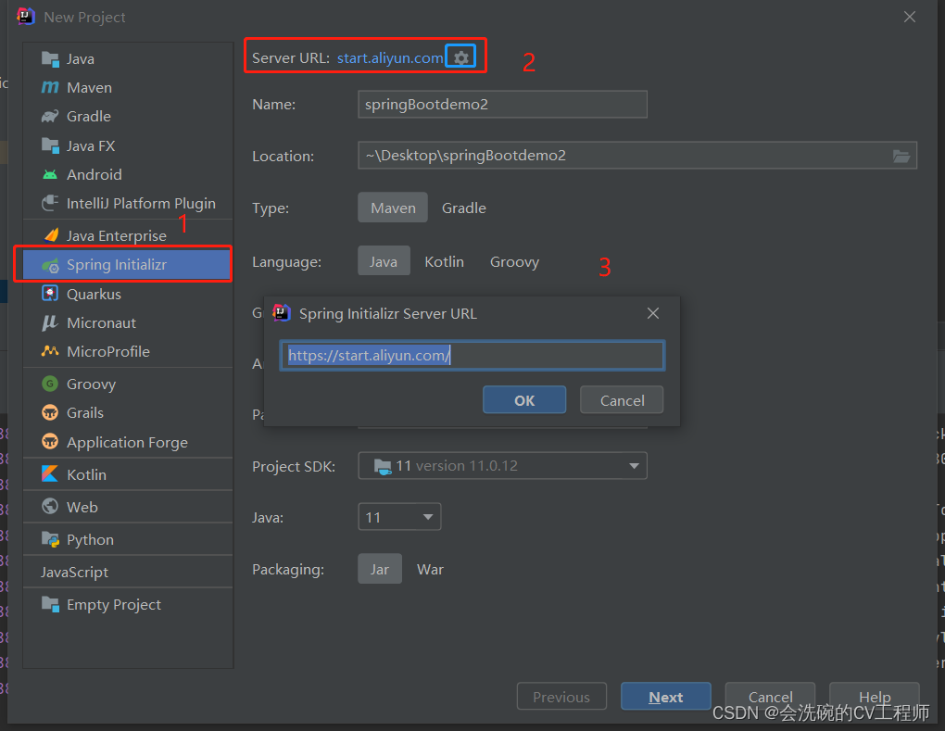The height and width of the screenshot is (731, 945).
Task: Click the Python folder icon
Action: [50, 539]
